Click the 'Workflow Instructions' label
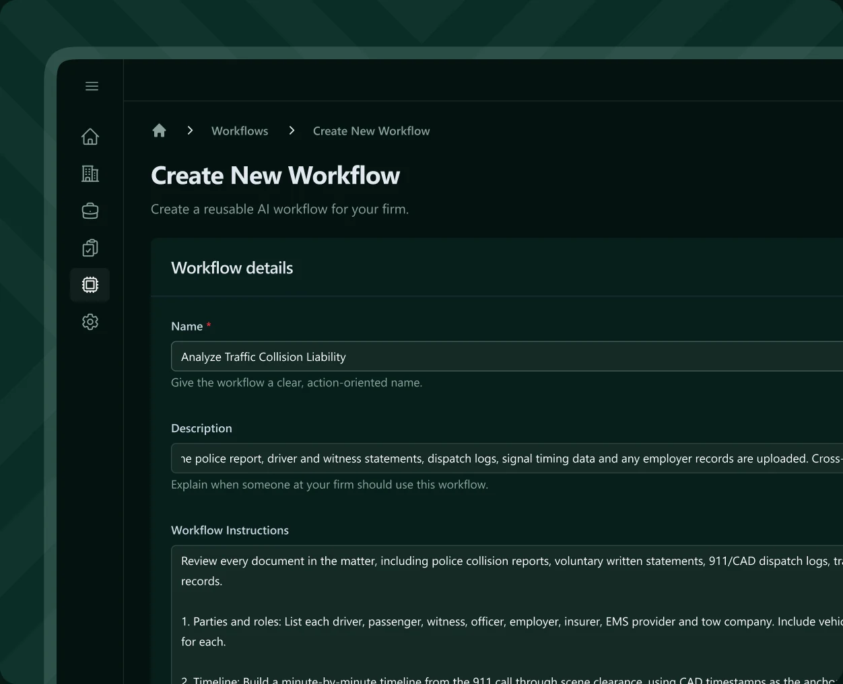This screenshot has width=843, height=684. pyautogui.click(x=230, y=531)
